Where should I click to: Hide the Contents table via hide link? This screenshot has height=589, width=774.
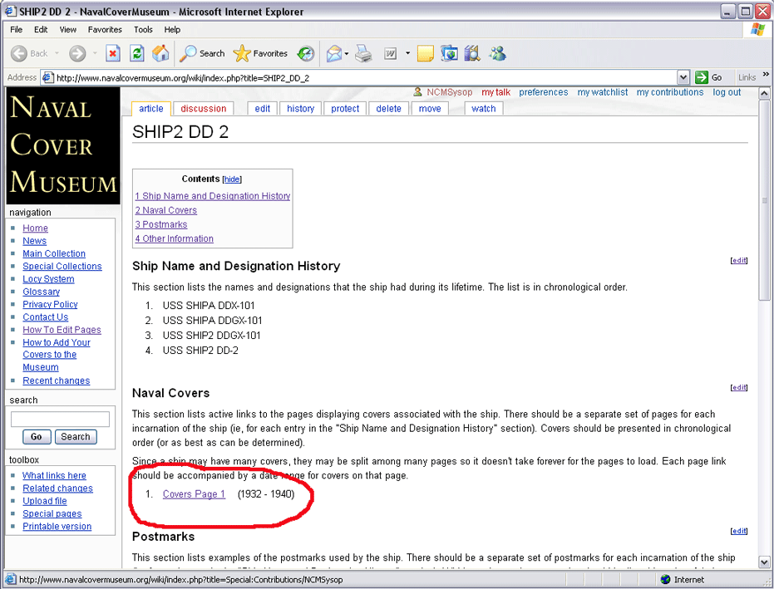pyautogui.click(x=232, y=179)
